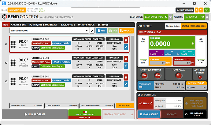Image resolution: width=211 pixels, height=125 pixels.
Task: Delete bend #2 with trash icon
Action: point(126,59)
